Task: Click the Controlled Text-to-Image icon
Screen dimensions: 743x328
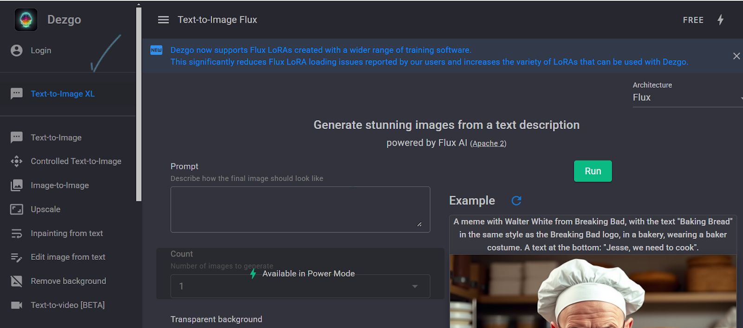Action: click(17, 161)
